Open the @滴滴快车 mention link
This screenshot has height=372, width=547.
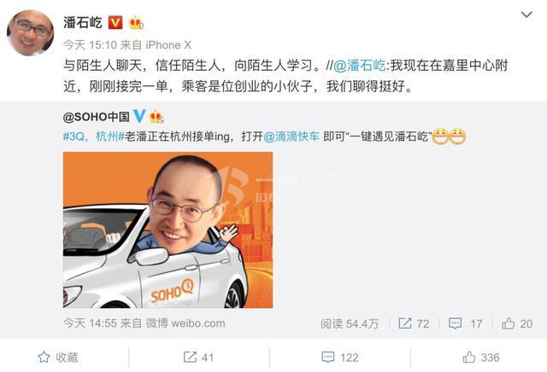(291, 137)
